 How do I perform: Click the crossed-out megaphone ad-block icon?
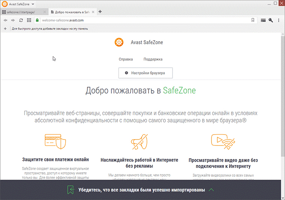pos(139,142)
